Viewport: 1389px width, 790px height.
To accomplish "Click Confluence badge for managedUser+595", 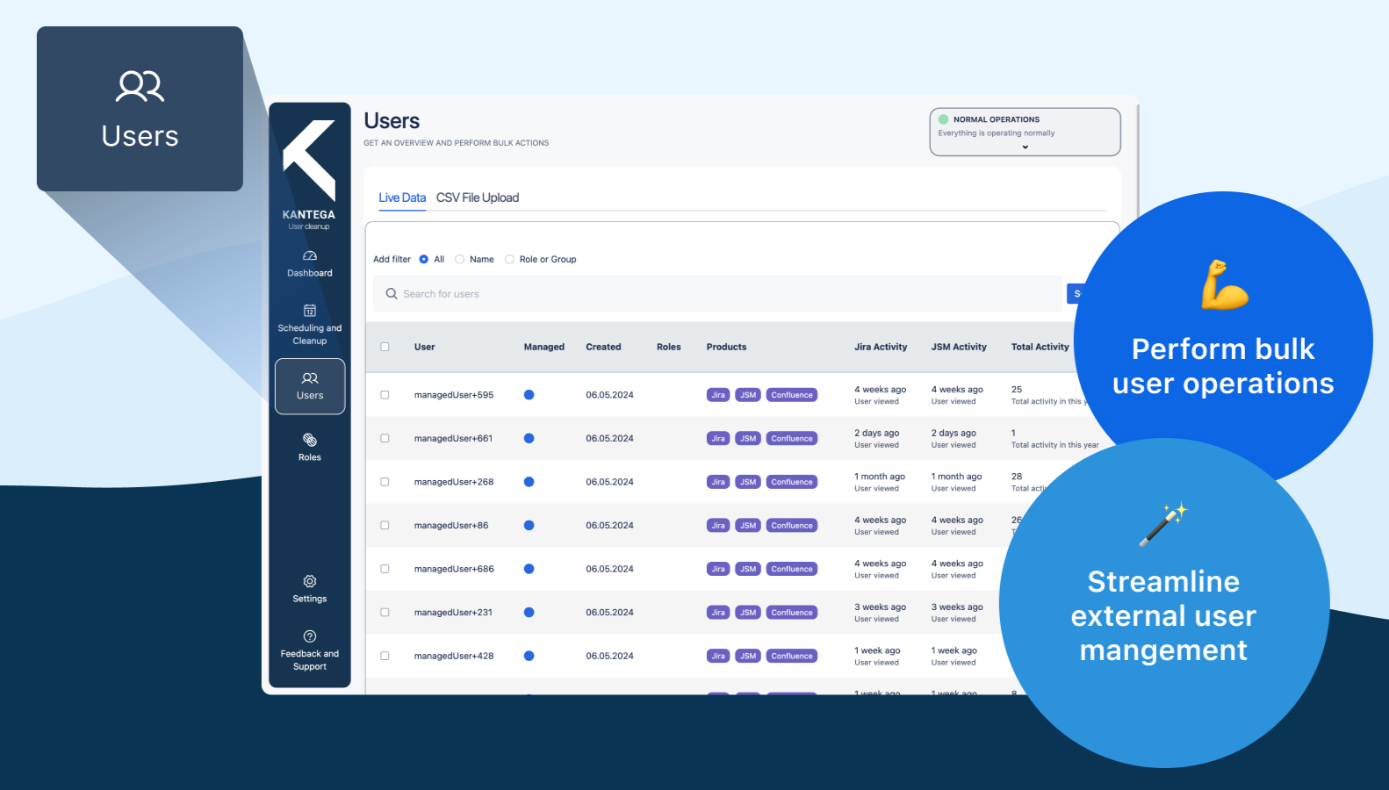I will tap(792, 395).
